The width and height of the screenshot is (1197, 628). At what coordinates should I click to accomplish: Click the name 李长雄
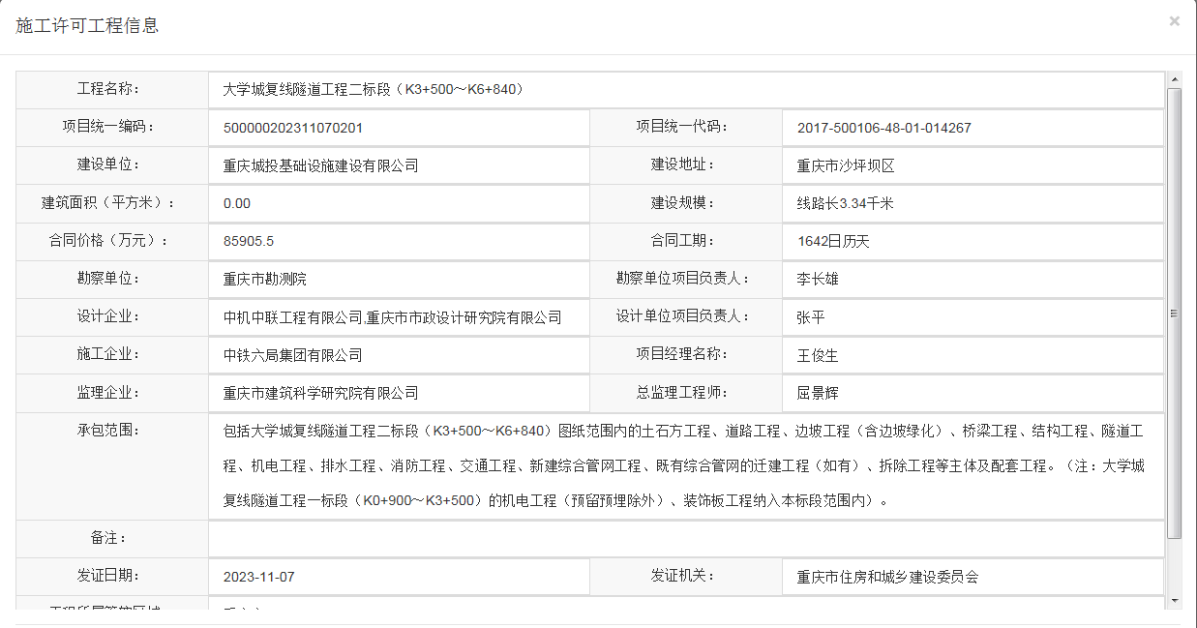[x=818, y=279]
